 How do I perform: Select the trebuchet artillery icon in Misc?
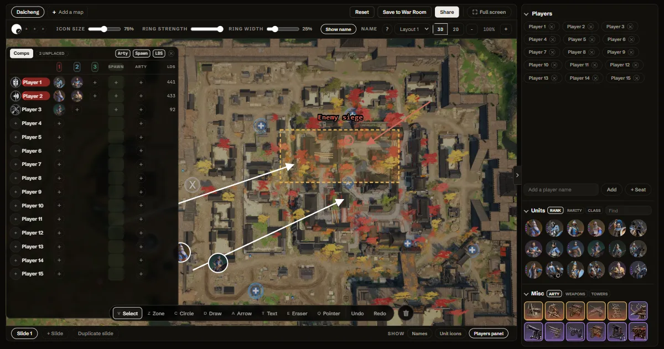pyautogui.click(x=554, y=311)
